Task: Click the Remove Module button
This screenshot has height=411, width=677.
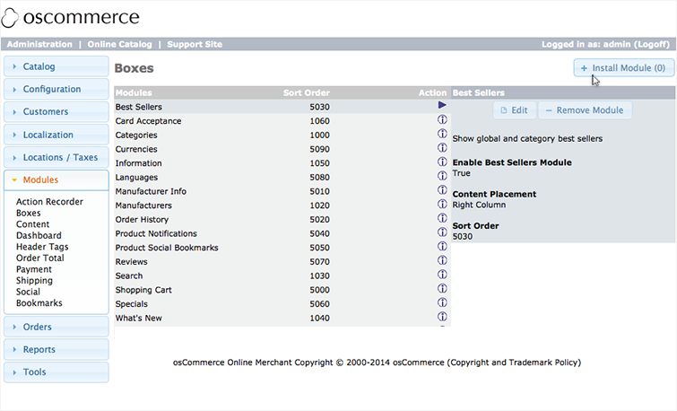Action: 585,110
